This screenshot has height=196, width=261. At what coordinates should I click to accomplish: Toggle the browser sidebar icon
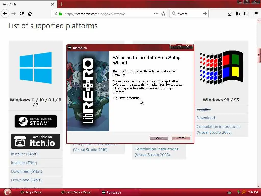click(246, 14)
